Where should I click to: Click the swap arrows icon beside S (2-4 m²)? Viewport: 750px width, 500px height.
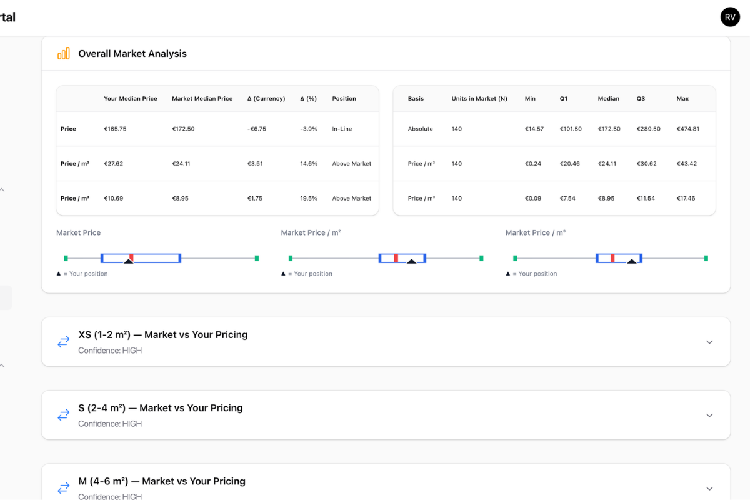[63, 415]
